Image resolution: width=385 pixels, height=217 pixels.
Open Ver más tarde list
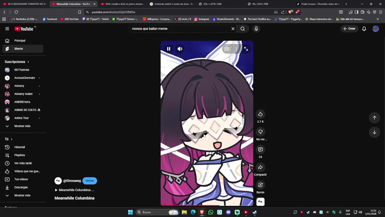pos(23,163)
